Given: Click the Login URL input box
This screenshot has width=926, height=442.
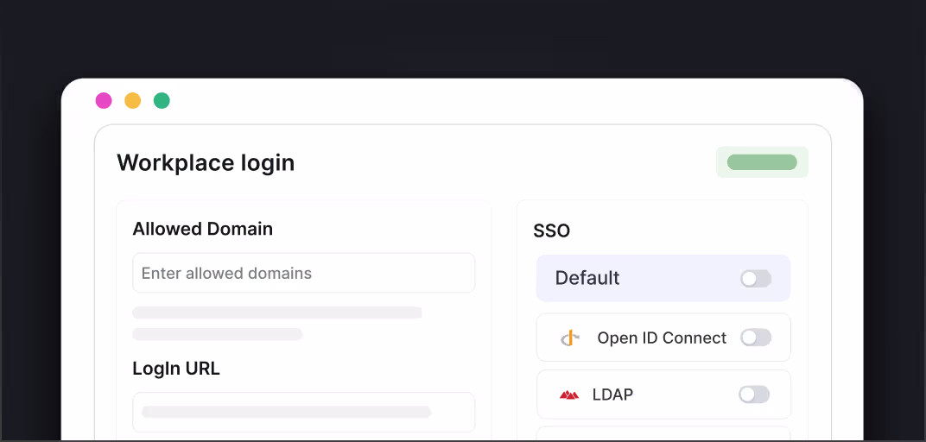Looking at the screenshot, I should pos(303,412).
